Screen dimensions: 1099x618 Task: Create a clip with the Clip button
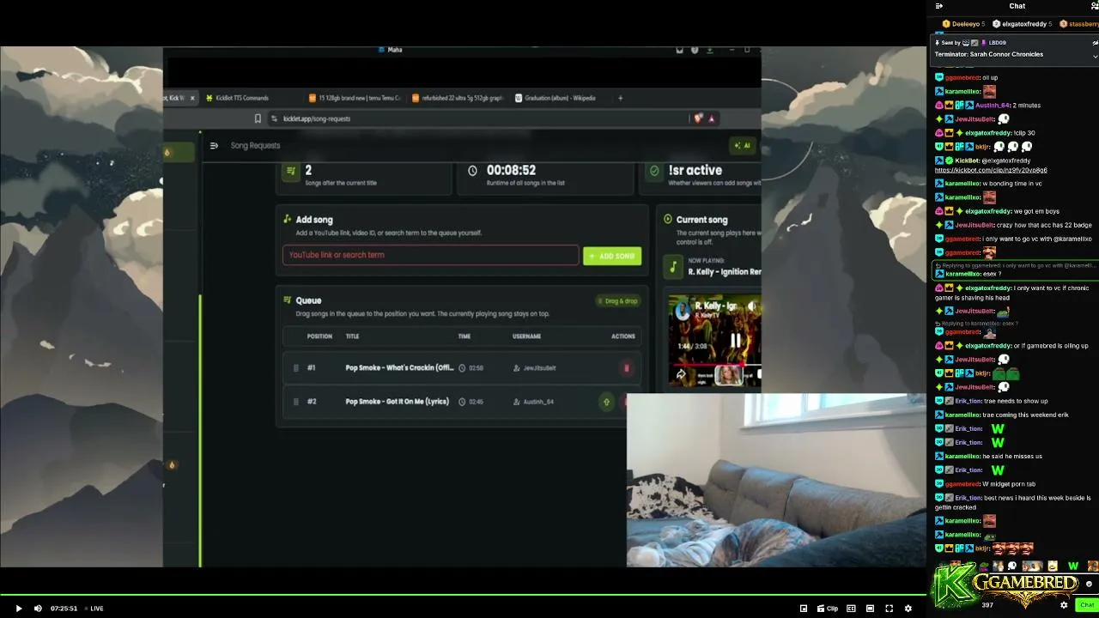point(828,609)
